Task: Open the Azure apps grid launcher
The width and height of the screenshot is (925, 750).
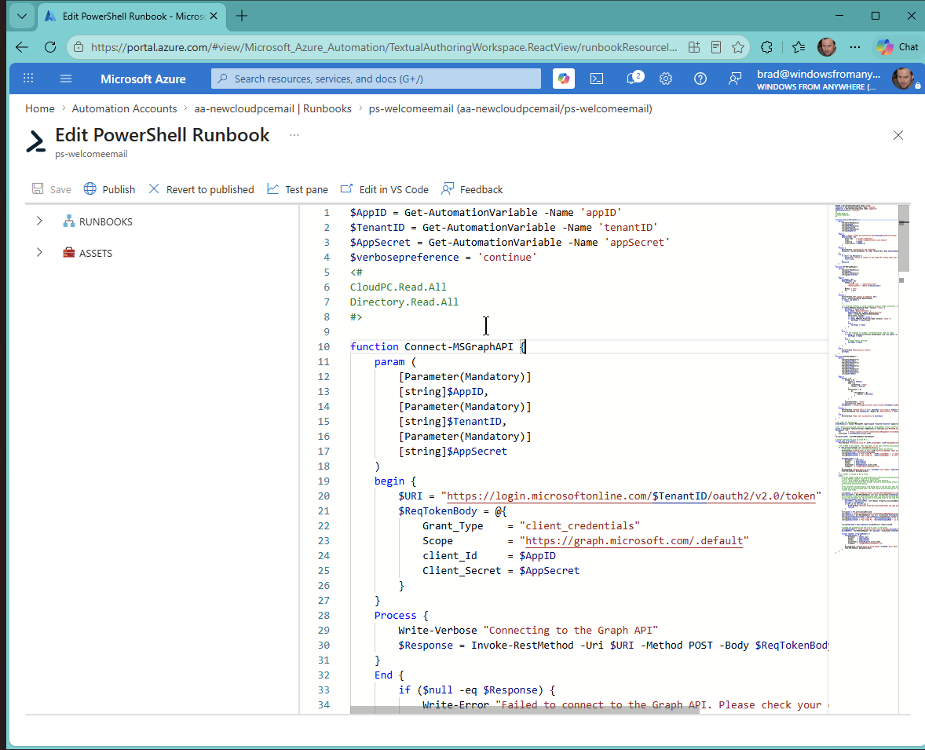Action: click(x=28, y=79)
